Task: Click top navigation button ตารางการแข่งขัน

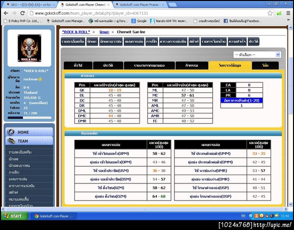Action: [173, 42]
